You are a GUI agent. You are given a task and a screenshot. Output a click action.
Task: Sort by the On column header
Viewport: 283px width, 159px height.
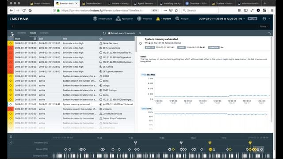click(x=101, y=38)
